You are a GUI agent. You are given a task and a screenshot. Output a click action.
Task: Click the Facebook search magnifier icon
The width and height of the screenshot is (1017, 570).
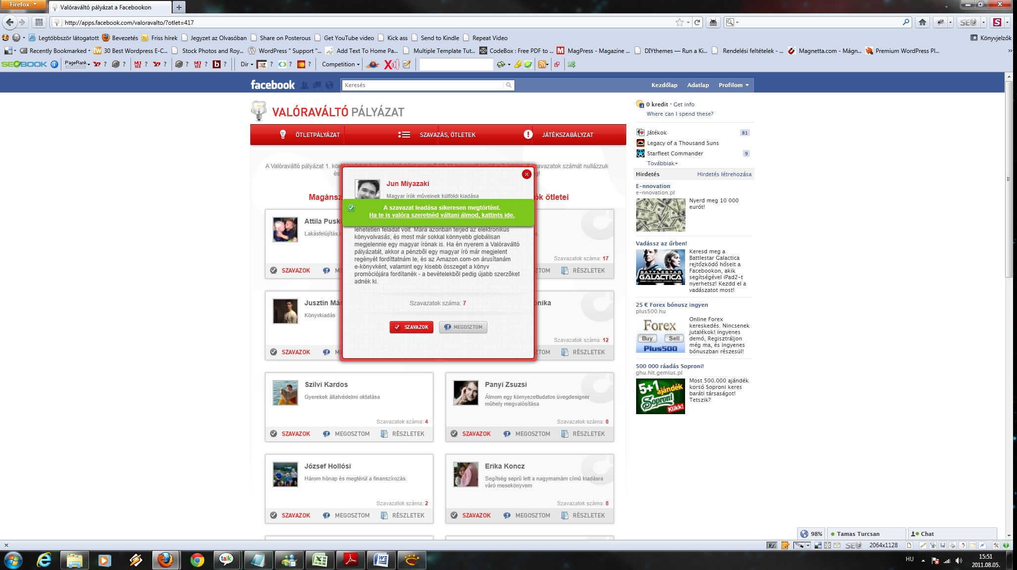click(508, 85)
